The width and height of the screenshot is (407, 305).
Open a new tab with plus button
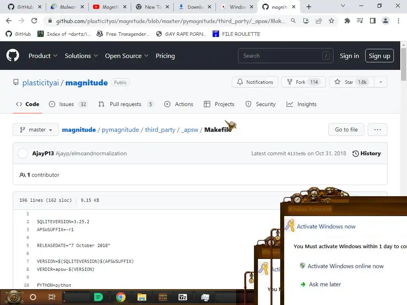click(x=308, y=7)
